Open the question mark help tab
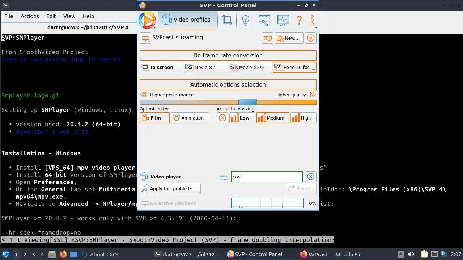This screenshot has width=463, height=260. click(x=299, y=20)
